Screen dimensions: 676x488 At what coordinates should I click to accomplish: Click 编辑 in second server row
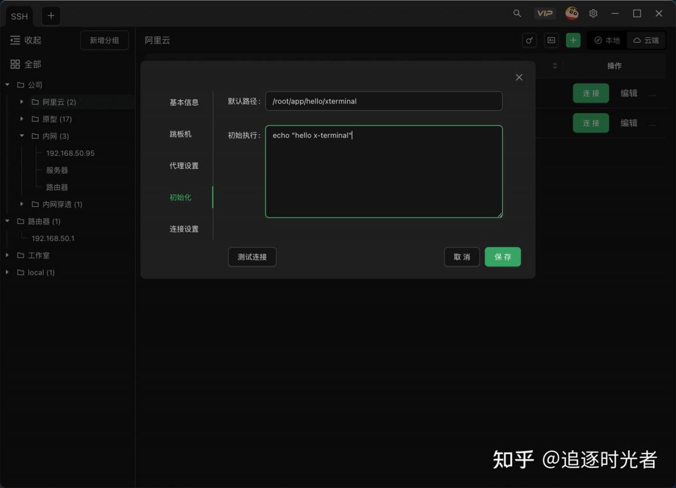(x=629, y=123)
